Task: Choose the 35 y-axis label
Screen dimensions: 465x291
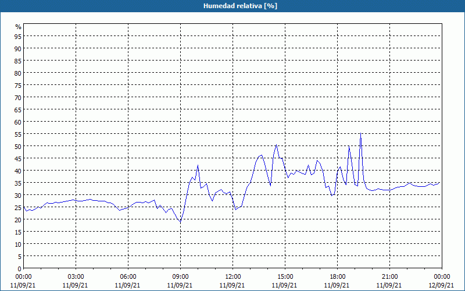Action: (x=18, y=183)
